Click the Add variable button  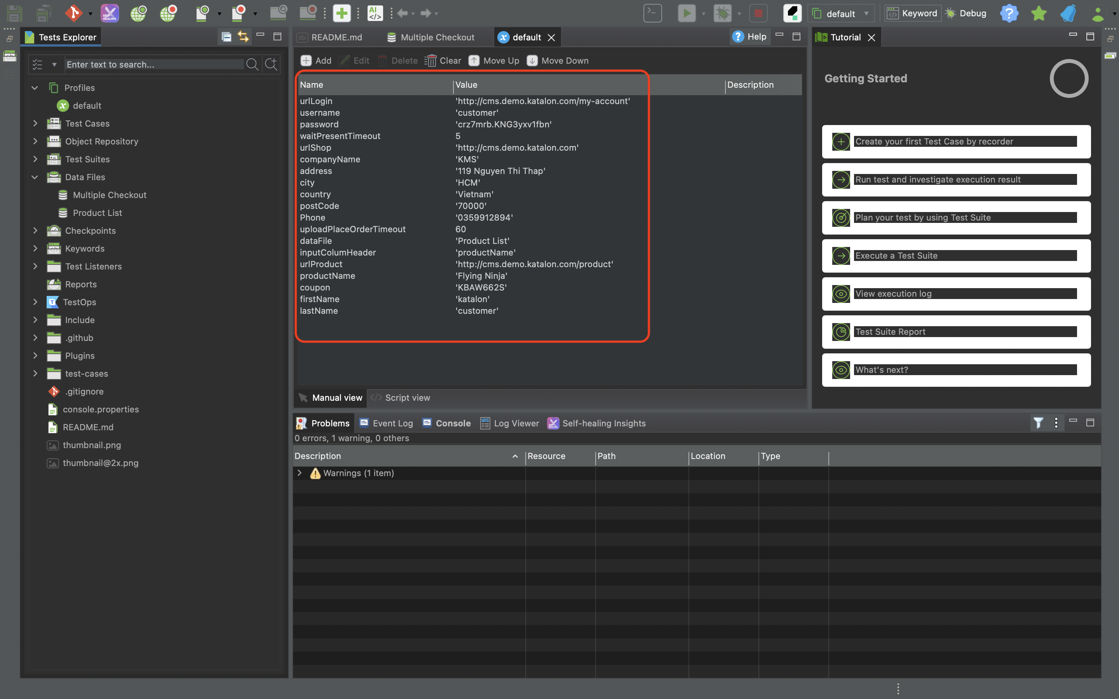coord(316,61)
